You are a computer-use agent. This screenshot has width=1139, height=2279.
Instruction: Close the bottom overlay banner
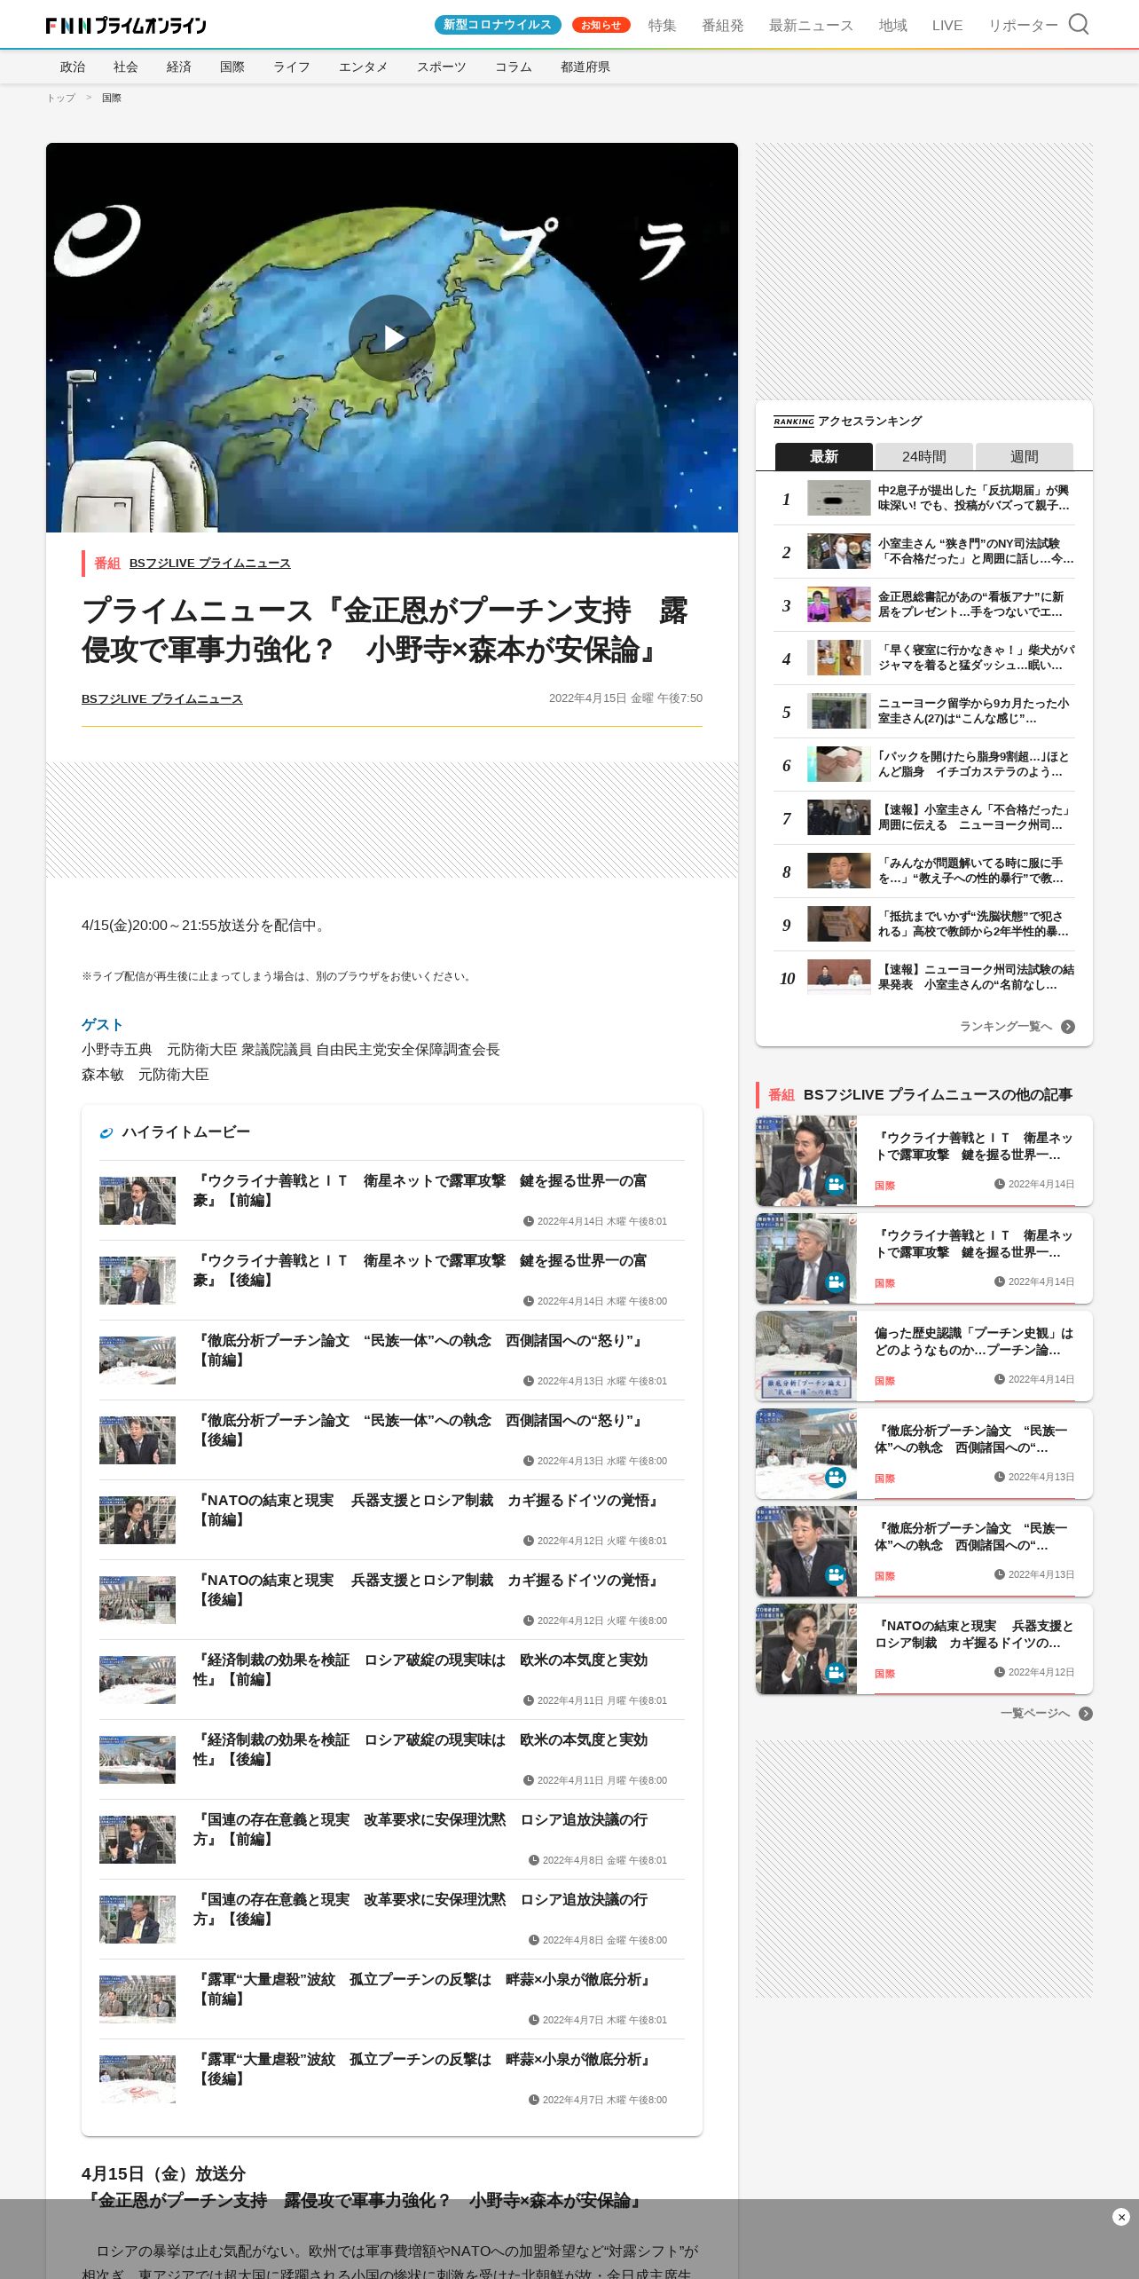[x=1120, y=2217]
